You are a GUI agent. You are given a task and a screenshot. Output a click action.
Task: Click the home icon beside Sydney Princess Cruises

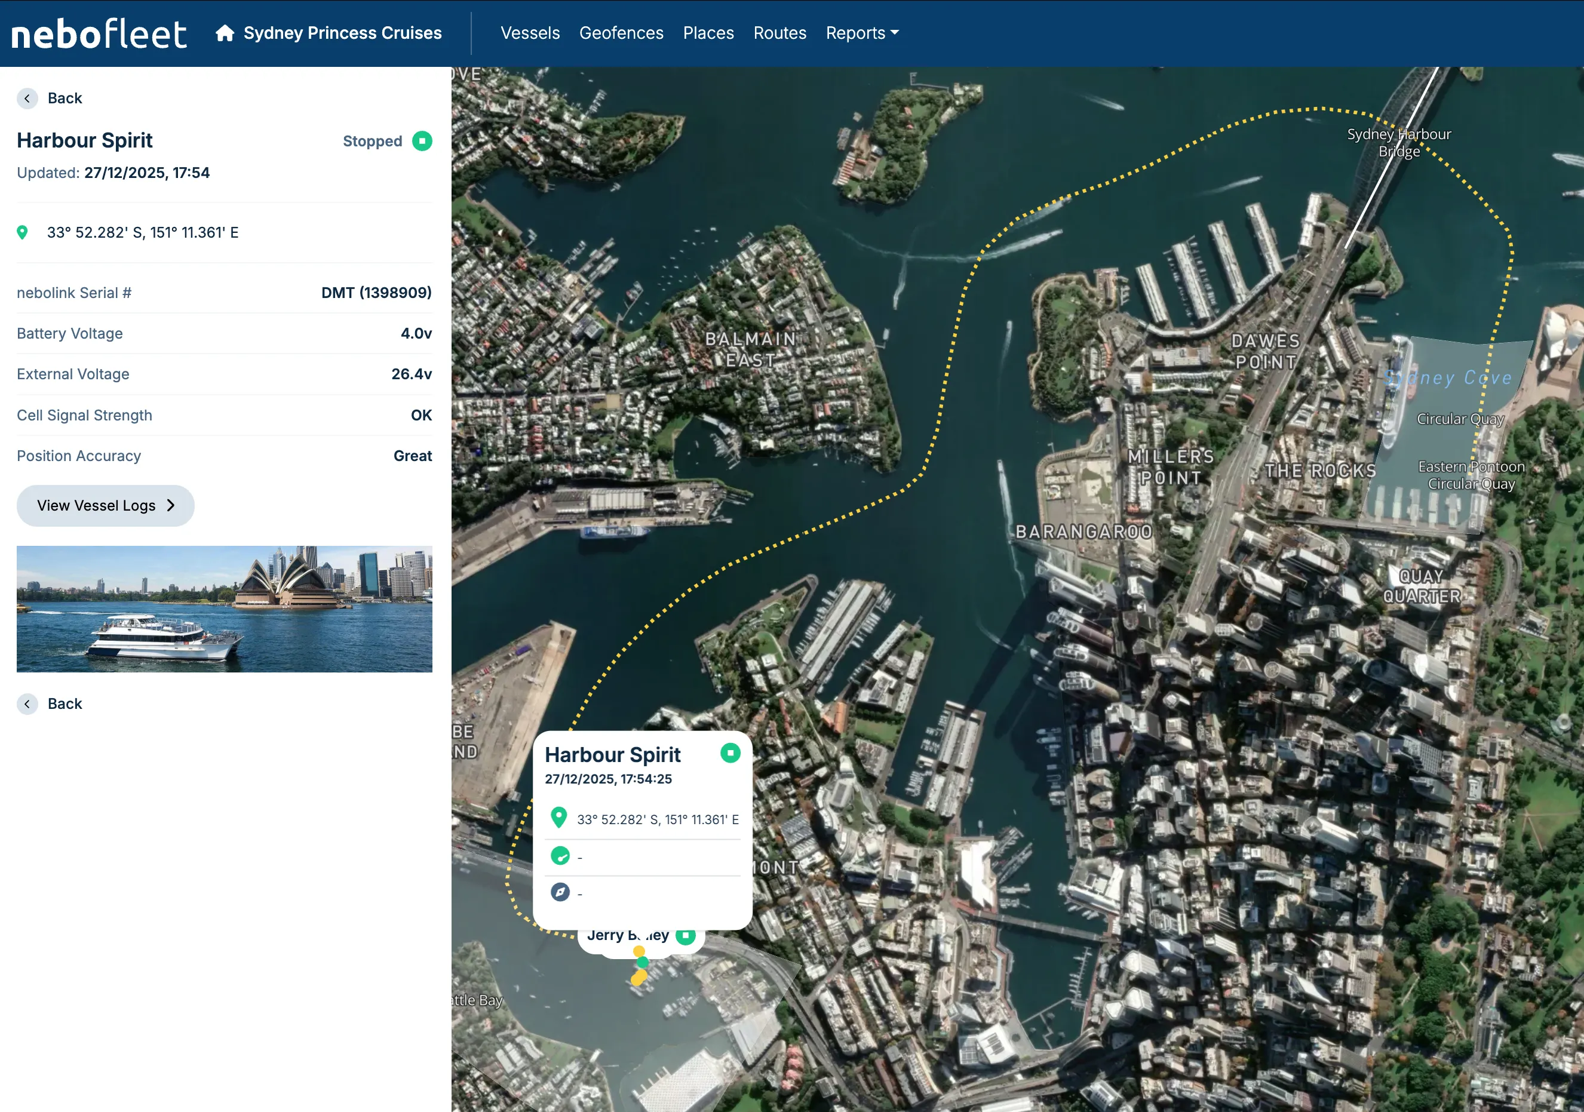(224, 33)
